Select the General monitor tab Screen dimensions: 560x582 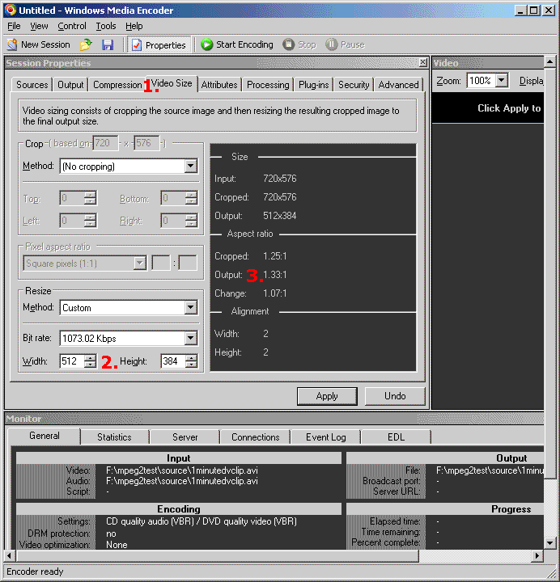click(44, 436)
